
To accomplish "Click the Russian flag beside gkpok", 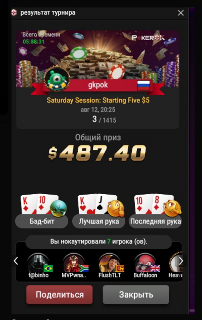I will coord(144,85).
